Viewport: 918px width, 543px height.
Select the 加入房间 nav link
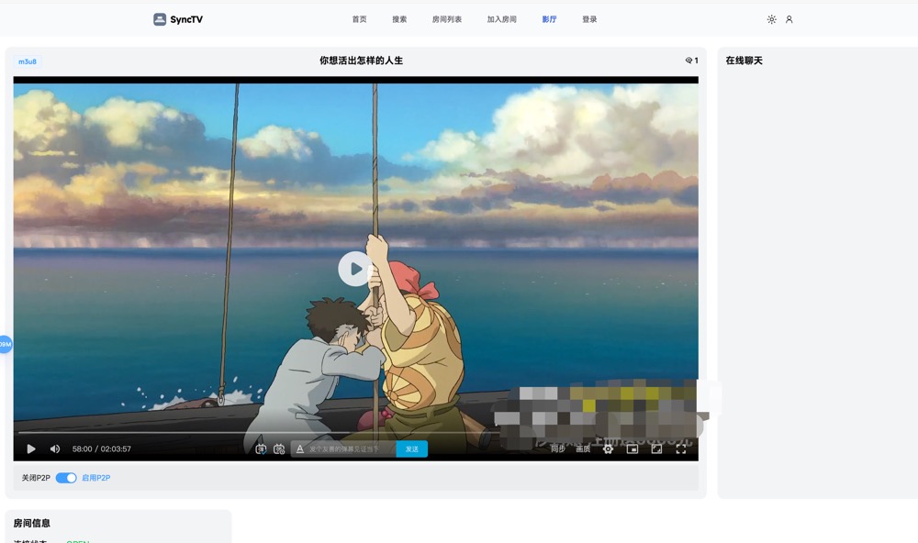pos(501,19)
